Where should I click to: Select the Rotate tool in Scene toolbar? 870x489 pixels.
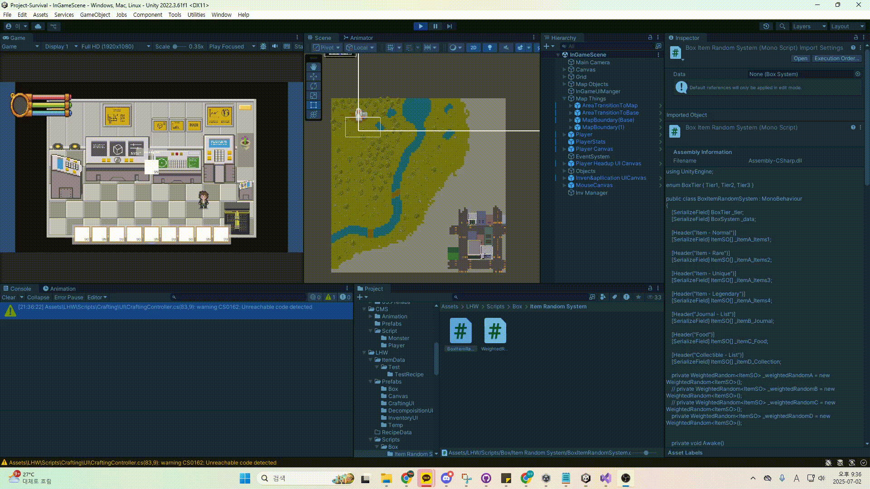point(314,86)
